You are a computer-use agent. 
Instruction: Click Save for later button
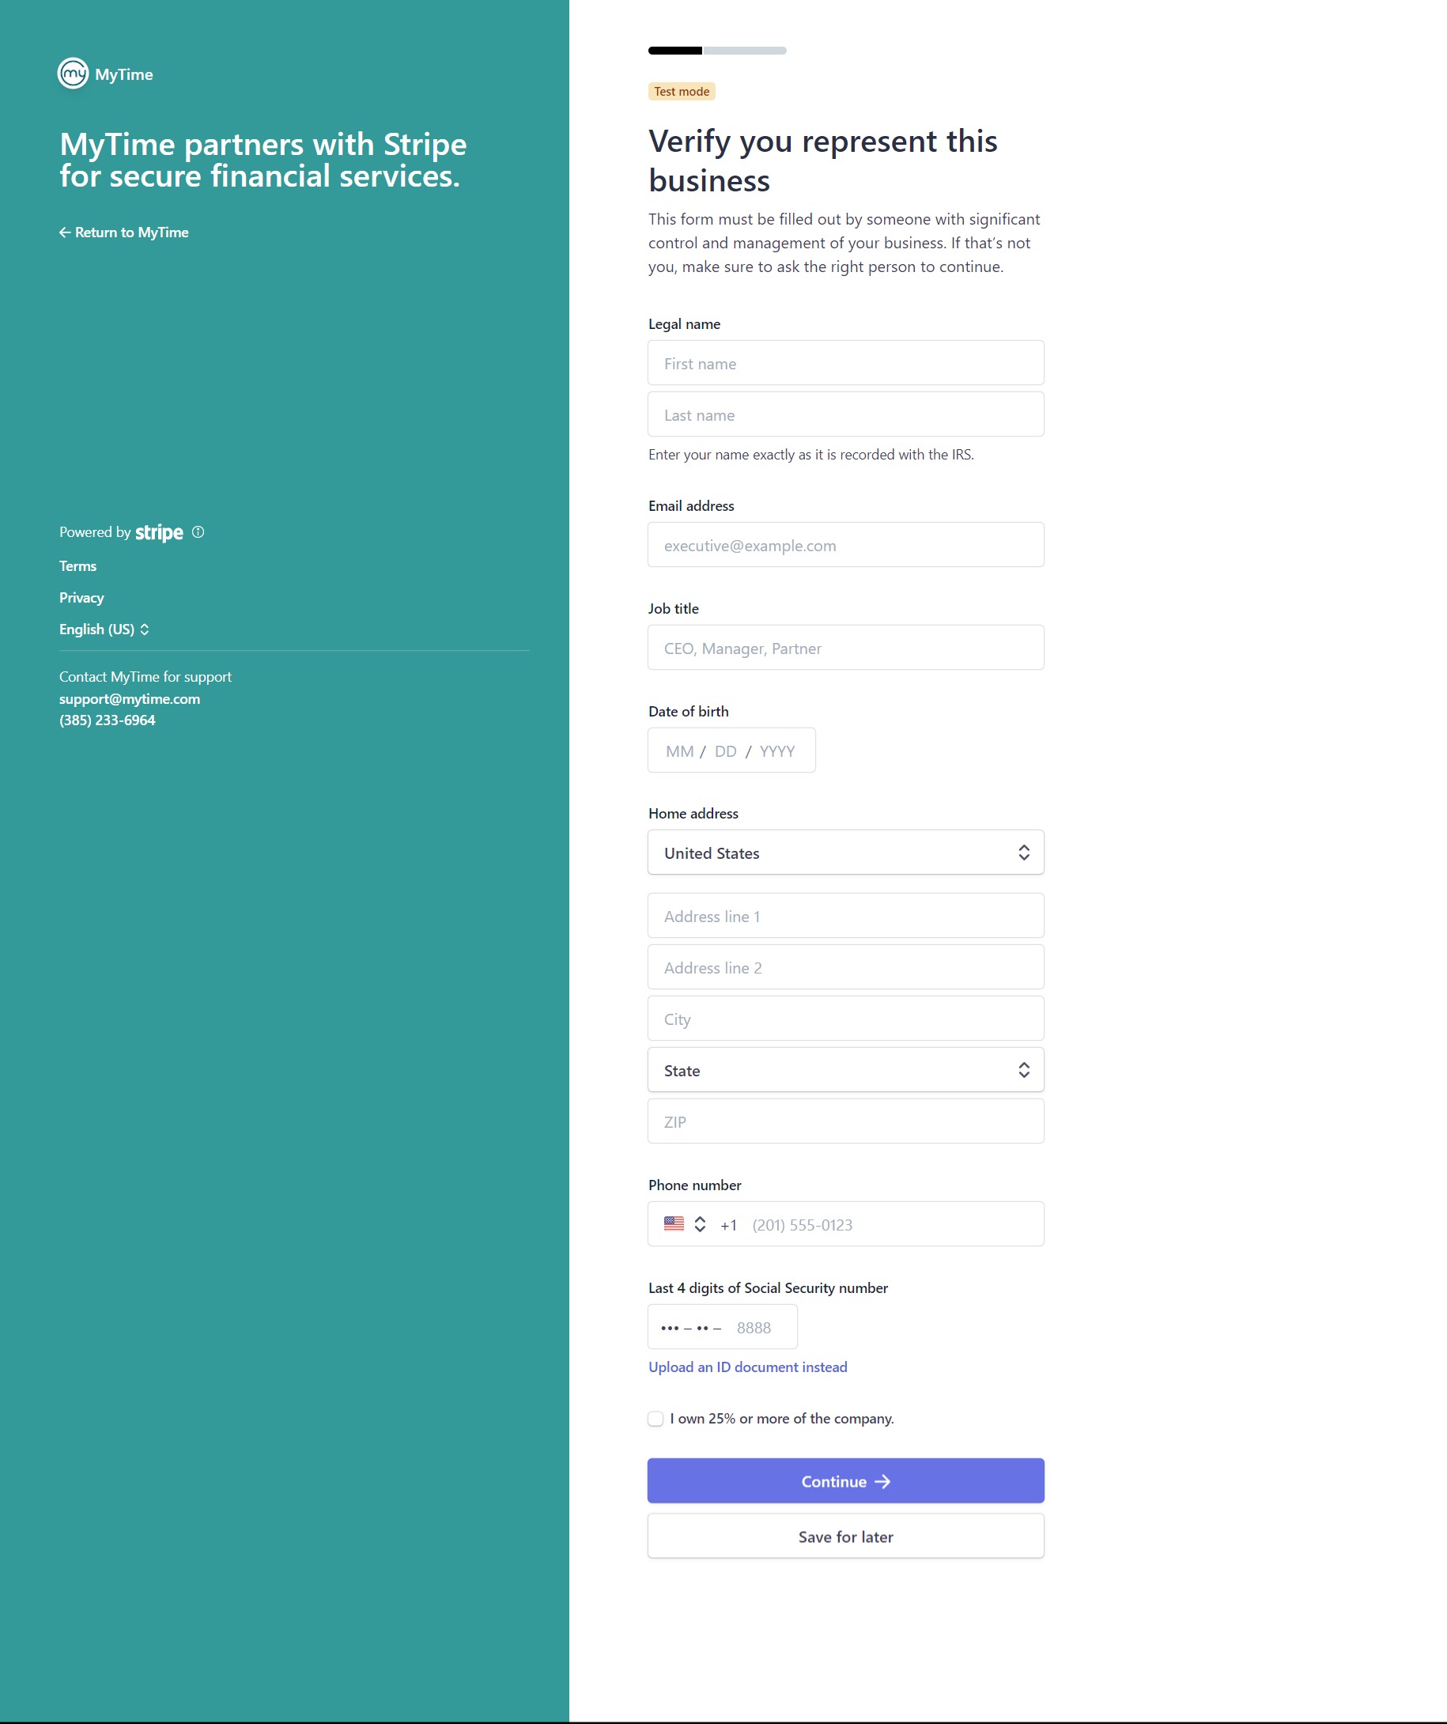pyautogui.click(x=845, y=1536)
